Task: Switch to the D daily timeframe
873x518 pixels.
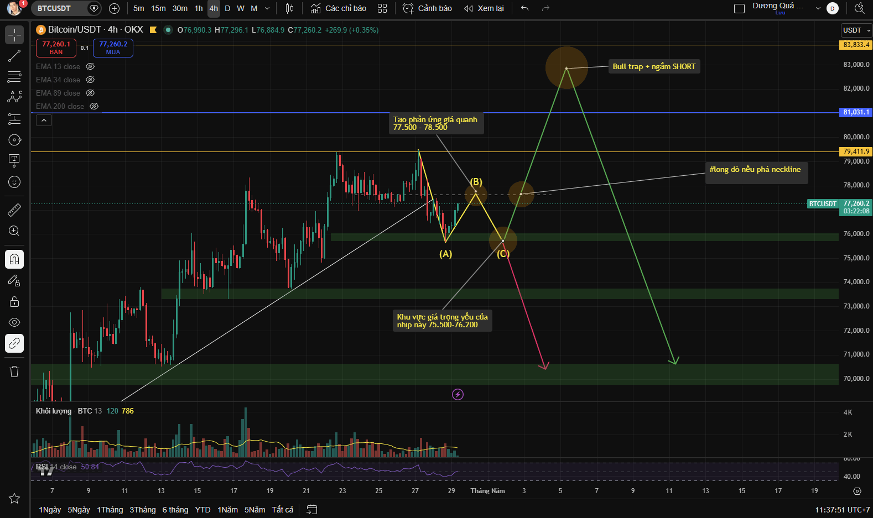Action: click(227, 8)
